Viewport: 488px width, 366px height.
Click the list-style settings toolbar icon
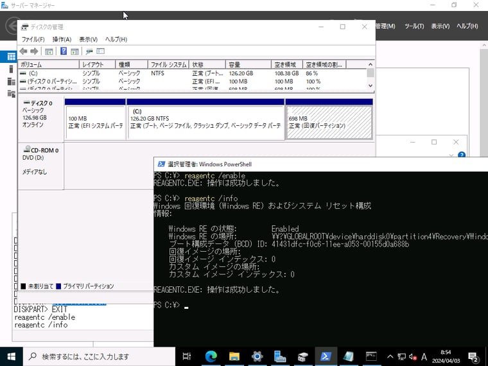tap(101, 51)
